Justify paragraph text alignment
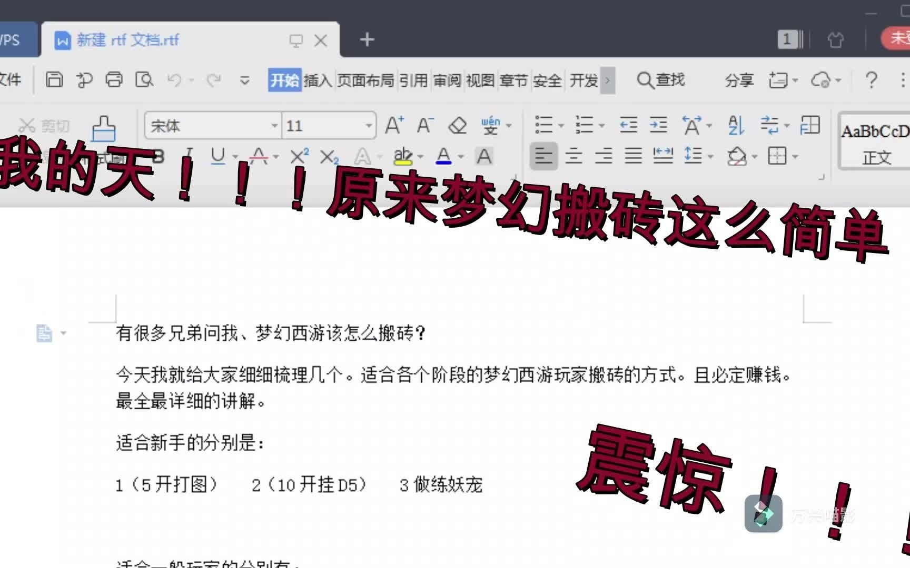The height and width of the screenshot is (568, 910). coord(634,156)
